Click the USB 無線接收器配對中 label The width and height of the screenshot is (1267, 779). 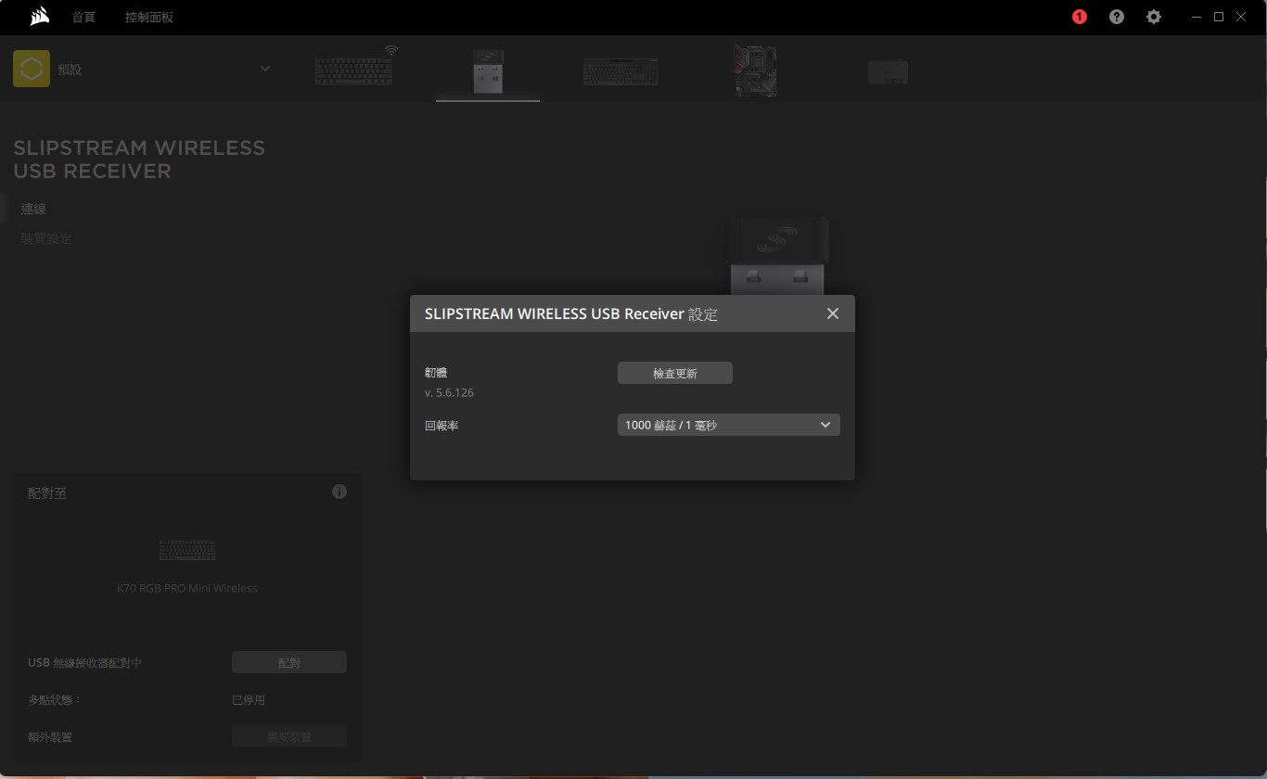pos(85,663)
